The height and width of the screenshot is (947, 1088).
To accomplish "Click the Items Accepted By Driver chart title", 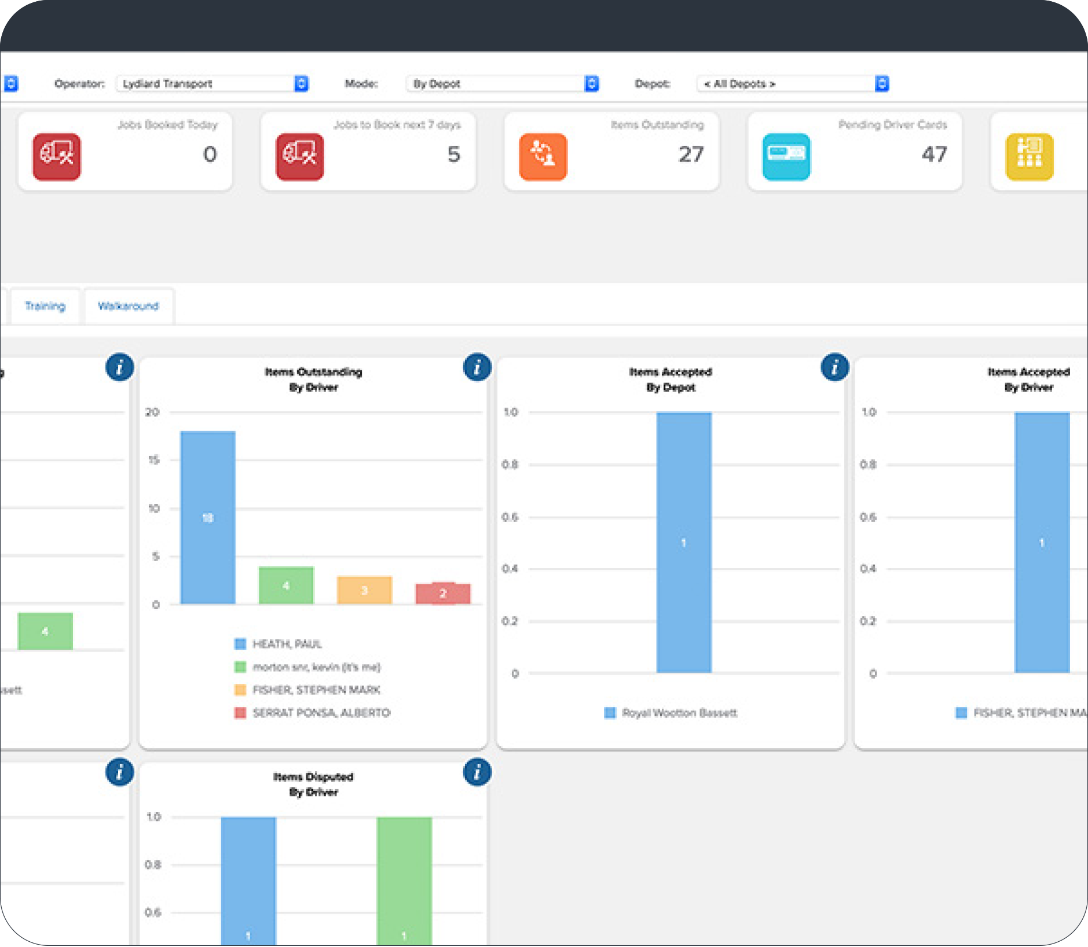I will (1028, 379).
